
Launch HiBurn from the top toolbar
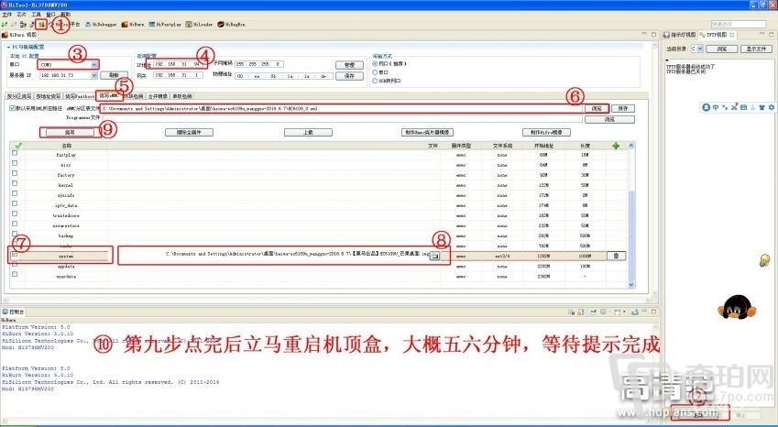click(x=133, y=25)
